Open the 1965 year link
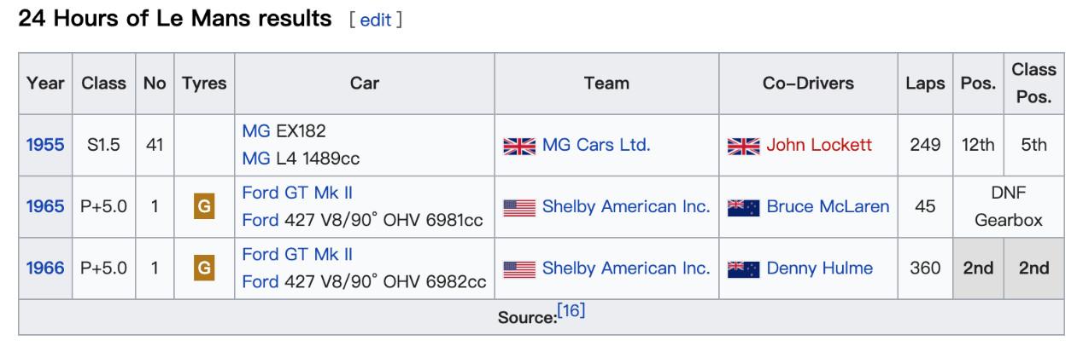 click(x=45, y=206)
